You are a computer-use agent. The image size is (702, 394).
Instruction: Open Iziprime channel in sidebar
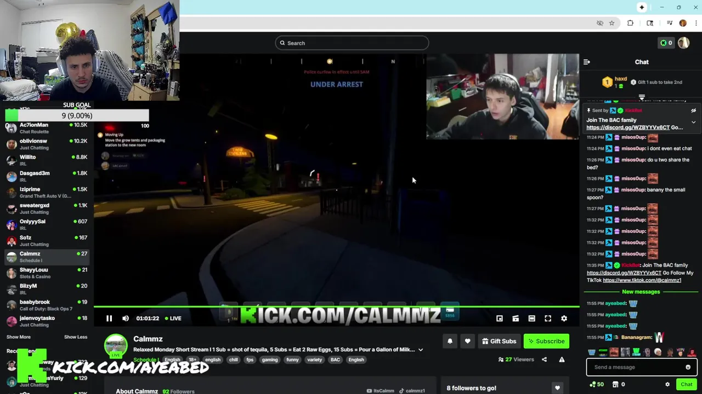(x=46, y=193)
